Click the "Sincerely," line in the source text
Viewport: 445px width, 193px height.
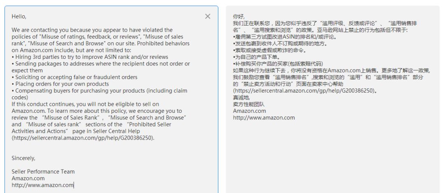tap(23, 158)
